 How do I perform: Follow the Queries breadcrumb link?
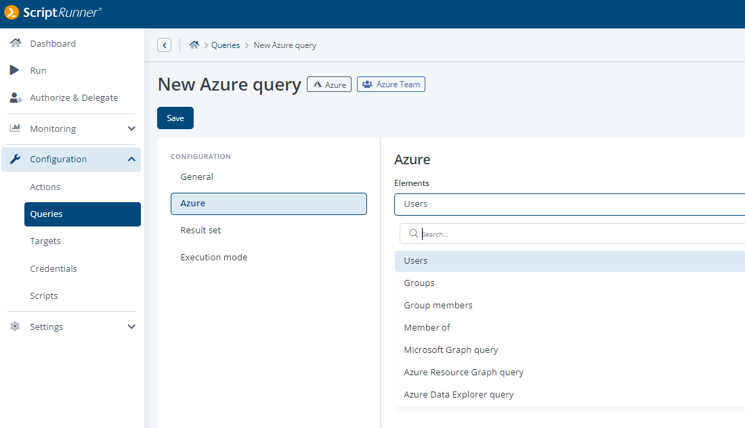click(x=226, y=45)
